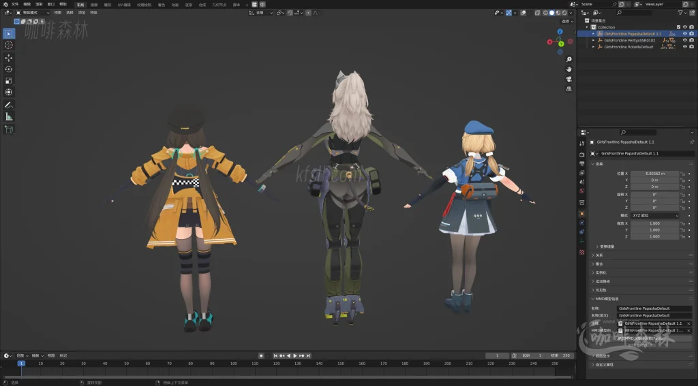Image resolution: width=698 pixels, height=386 pixels.
Task: Hide Collection with its eye icon
Action: click(684, 27)
